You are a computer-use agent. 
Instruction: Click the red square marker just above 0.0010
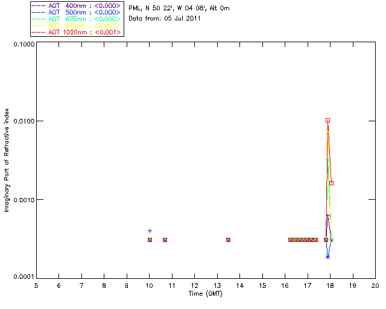[x=331, y=183]
